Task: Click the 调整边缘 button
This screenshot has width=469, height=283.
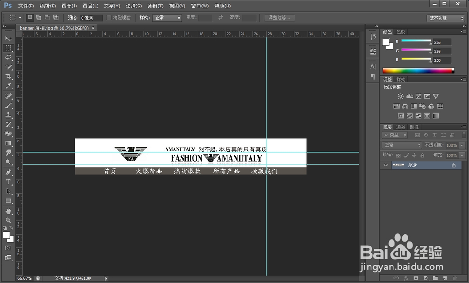Action: click(x=279, y=18)
